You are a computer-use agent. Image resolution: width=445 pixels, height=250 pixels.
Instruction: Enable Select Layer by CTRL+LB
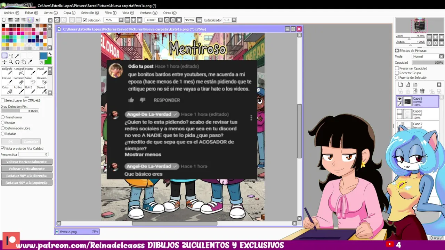pos(3,100)
